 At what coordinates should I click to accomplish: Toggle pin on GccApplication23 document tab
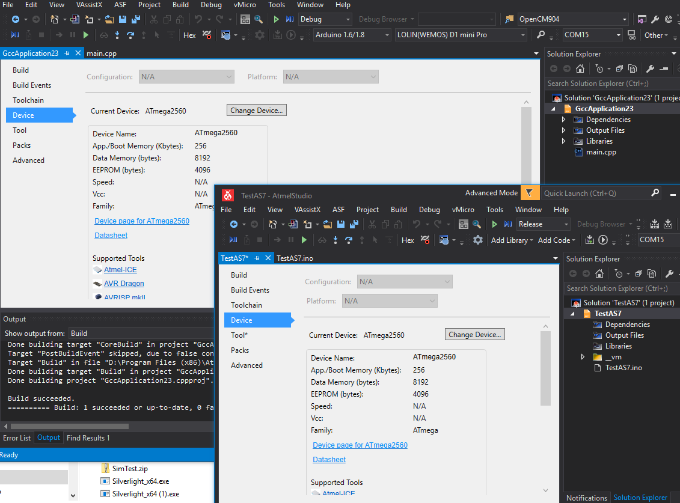pyautogui.click(x=67, y=53)
